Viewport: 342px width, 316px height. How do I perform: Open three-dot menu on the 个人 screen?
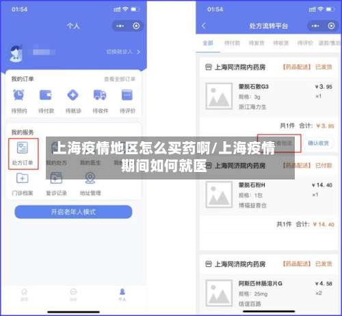[120, 26]
